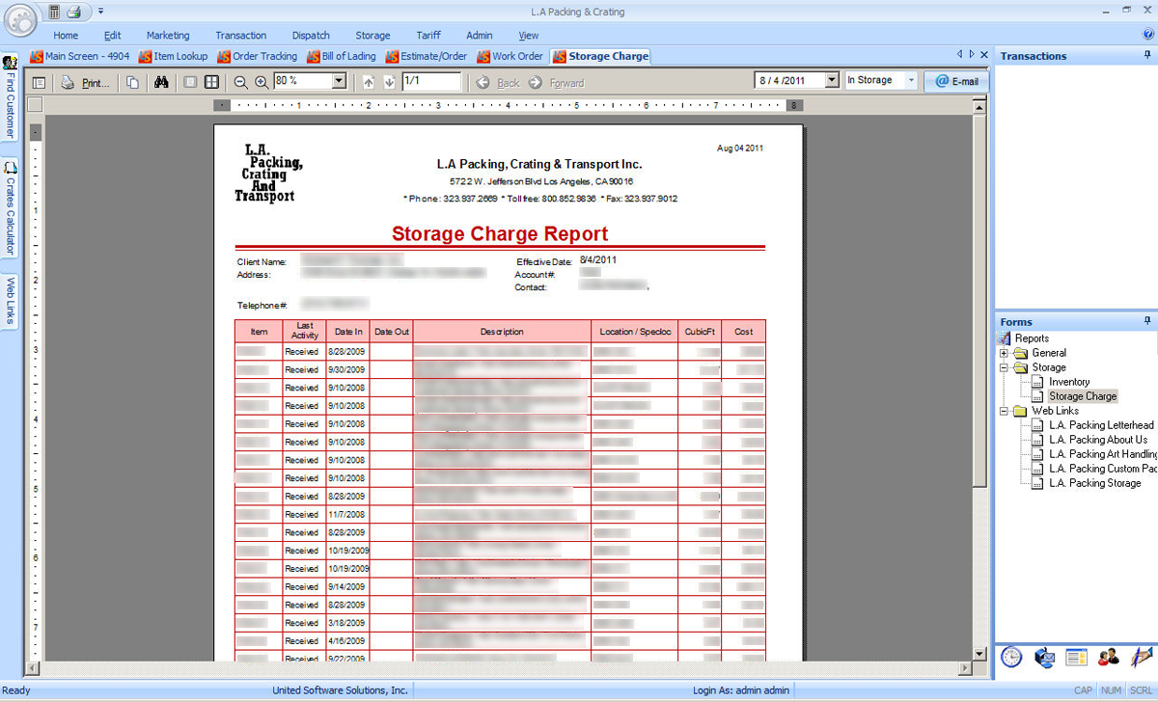Click the quick access printer icon
1158x702 pixels.
[73, 12]
